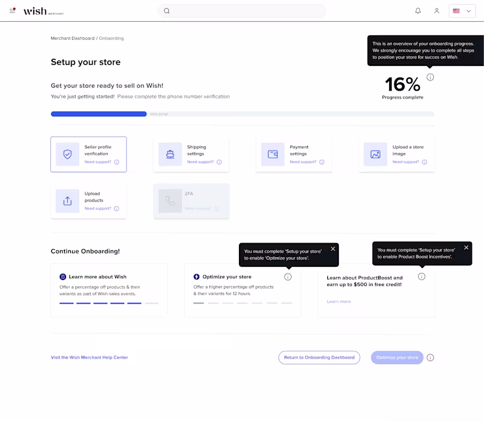Open the Optimize your store card title

point(227,277)
